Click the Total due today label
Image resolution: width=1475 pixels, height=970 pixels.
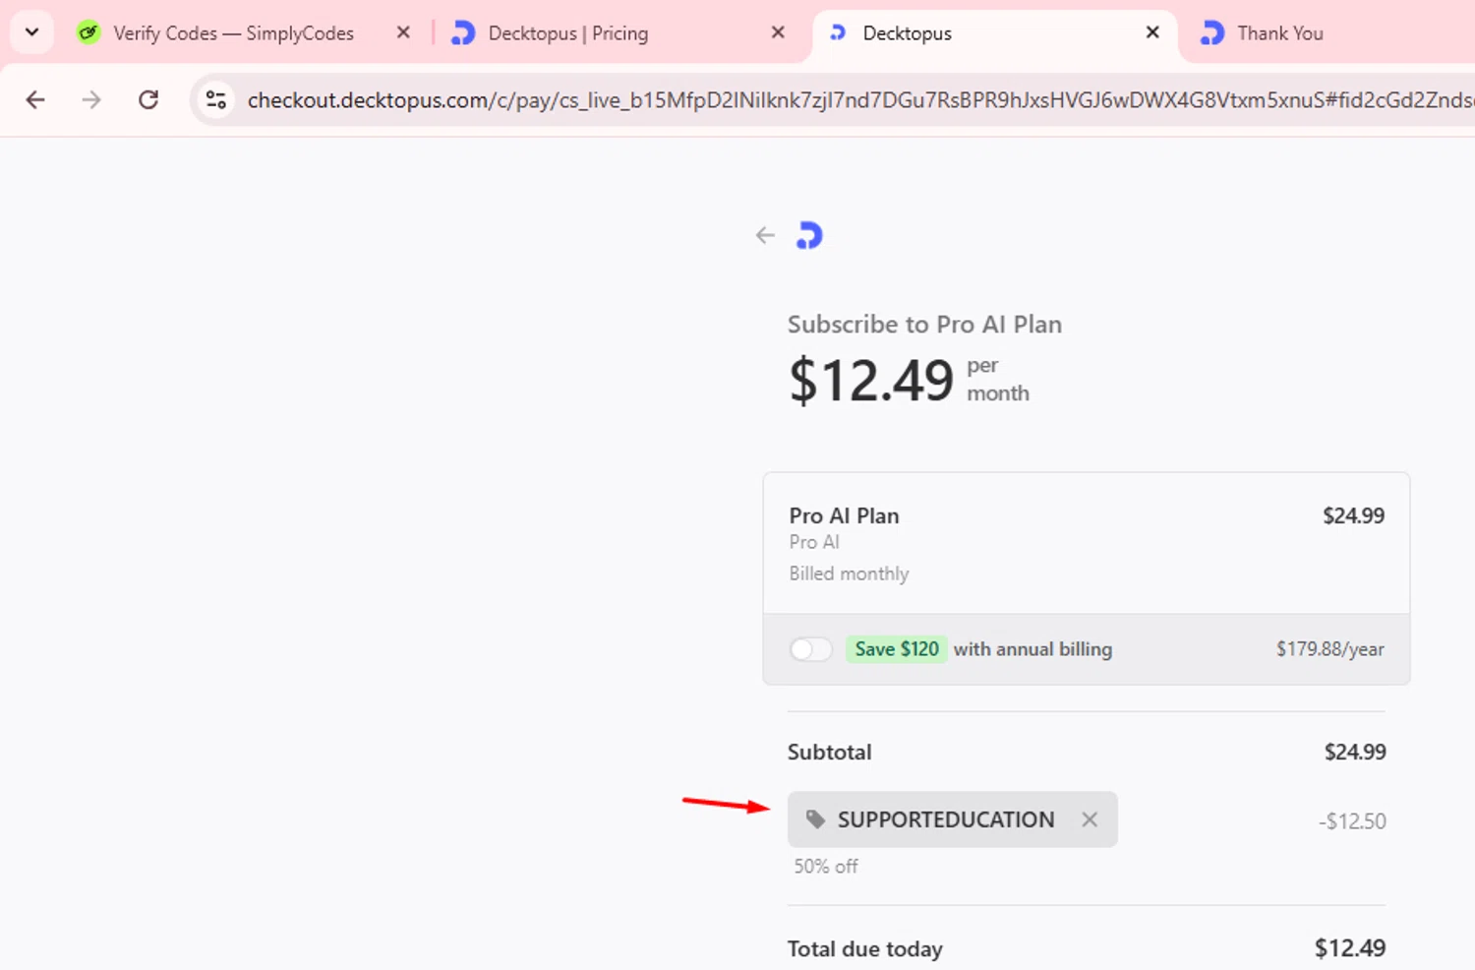(x=864, y=949)
